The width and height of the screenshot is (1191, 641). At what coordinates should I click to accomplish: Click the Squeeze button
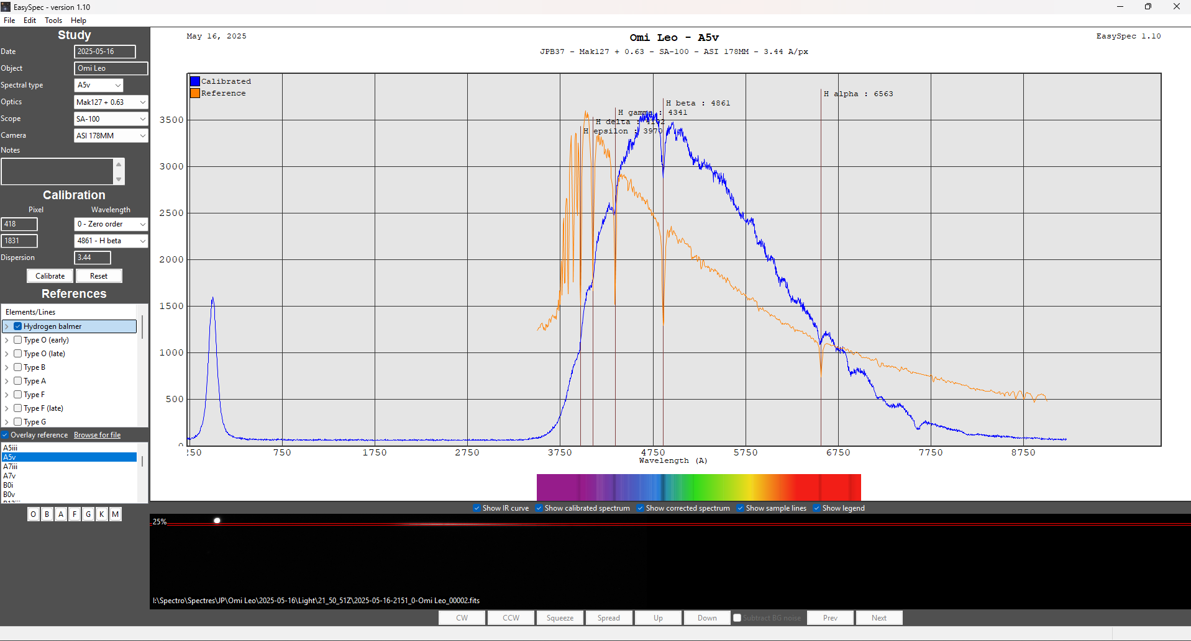point(560,618)
